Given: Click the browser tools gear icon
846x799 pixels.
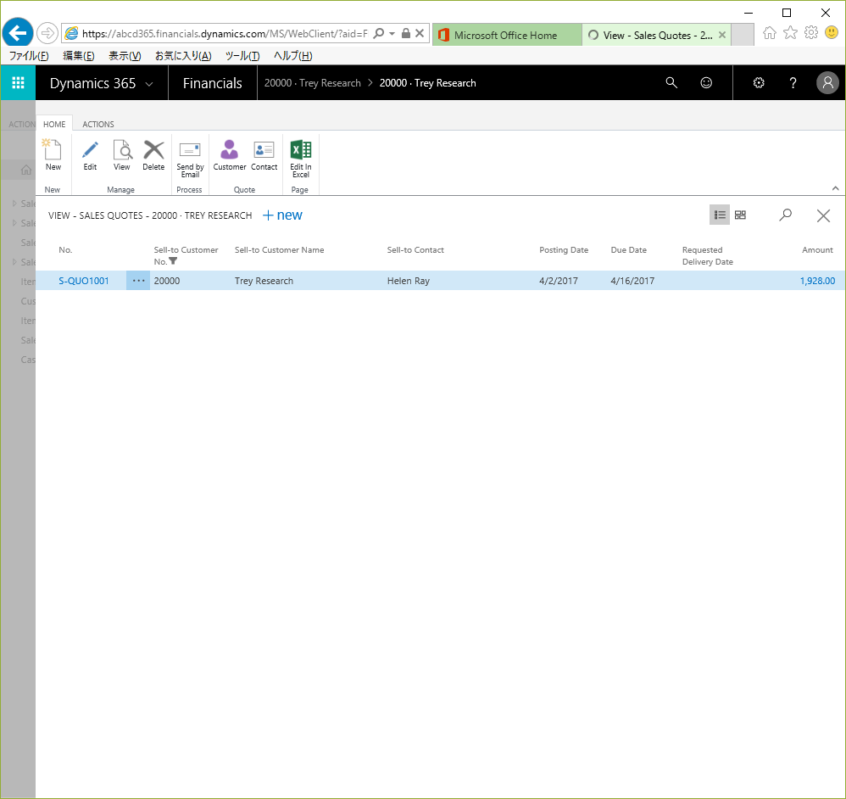Looking at the screenshot, I should (x=811, y=33).
